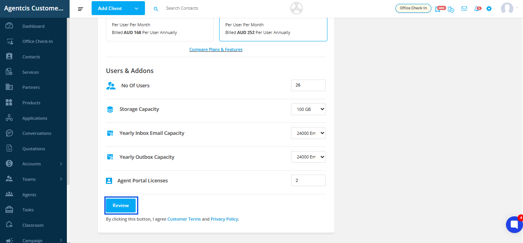Open the notifications bell icon

point(477,9)
